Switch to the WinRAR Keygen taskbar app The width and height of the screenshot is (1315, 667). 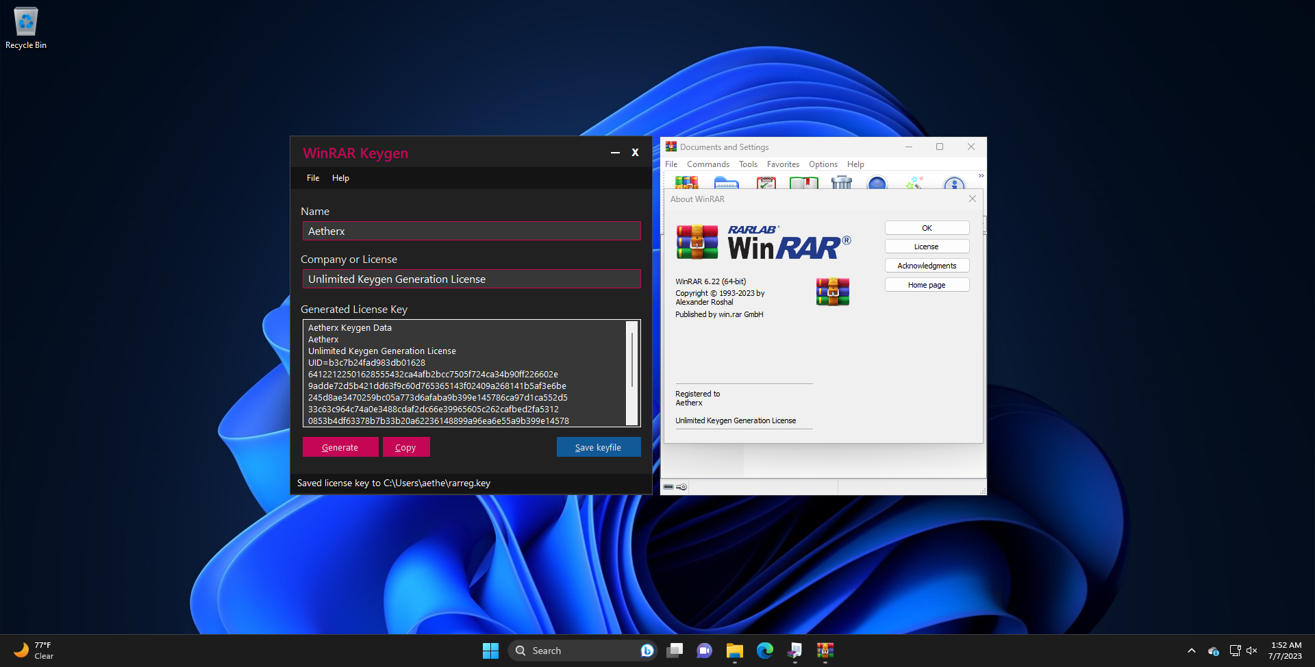coord(794,651)
